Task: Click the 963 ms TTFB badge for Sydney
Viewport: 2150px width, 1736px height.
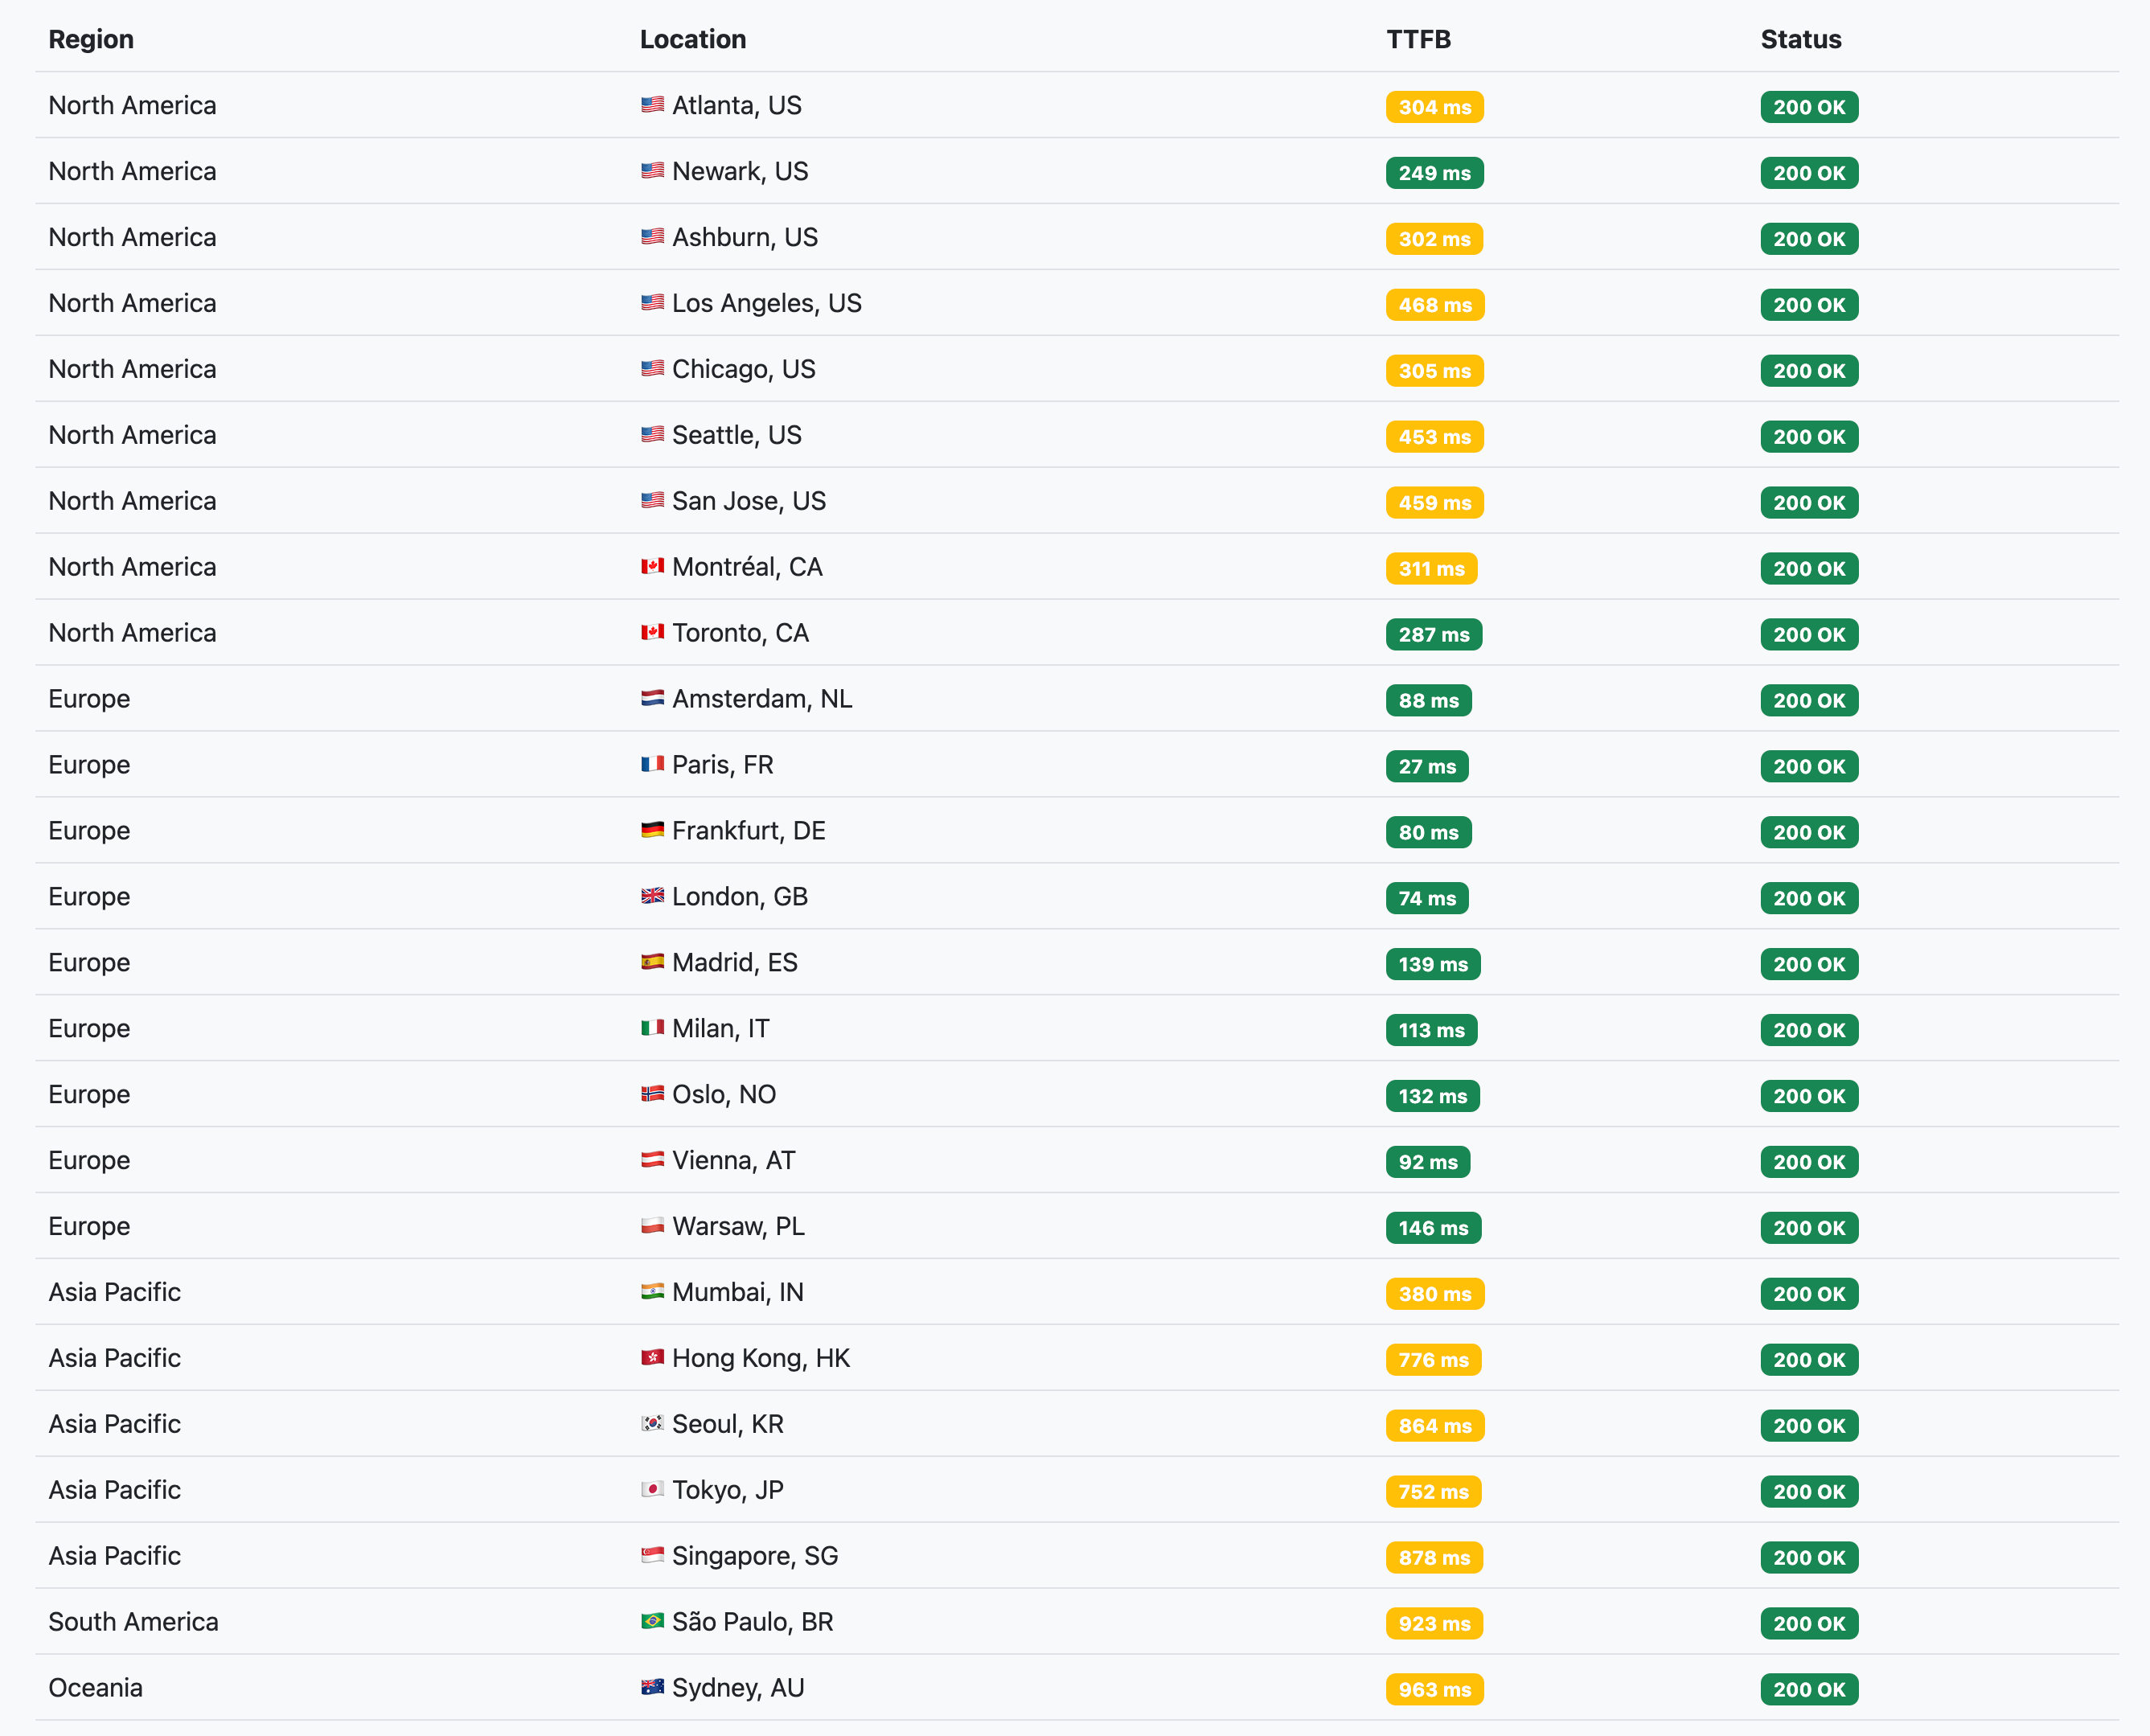Action: pyautogui.click(x=1434, y=1690)
